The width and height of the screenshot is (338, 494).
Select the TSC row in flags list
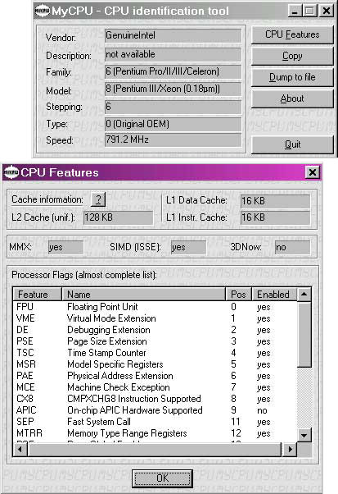[155, 353]
